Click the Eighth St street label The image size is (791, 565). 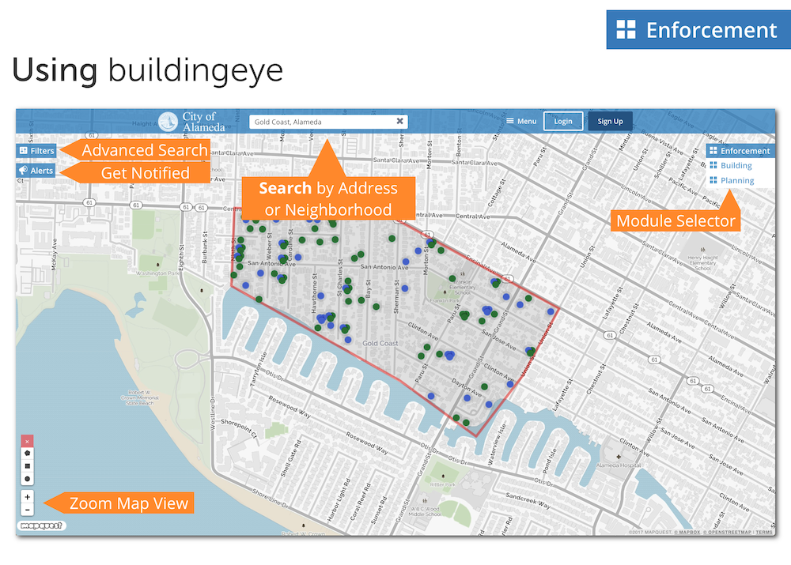(x=181, y=258)
